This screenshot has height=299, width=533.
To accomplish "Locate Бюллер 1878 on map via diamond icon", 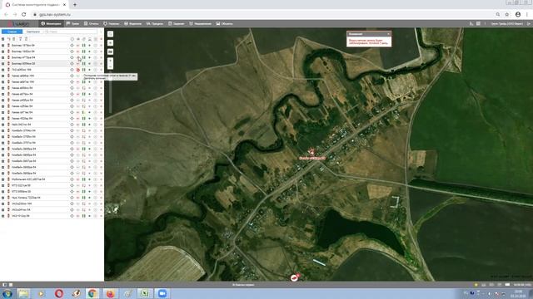I will (72, 45).
